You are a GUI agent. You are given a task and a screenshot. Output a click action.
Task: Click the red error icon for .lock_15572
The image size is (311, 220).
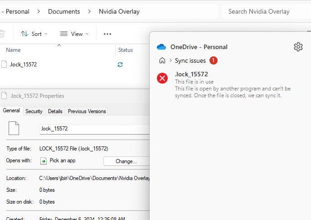pyautogui.click(x=162, y=78)
